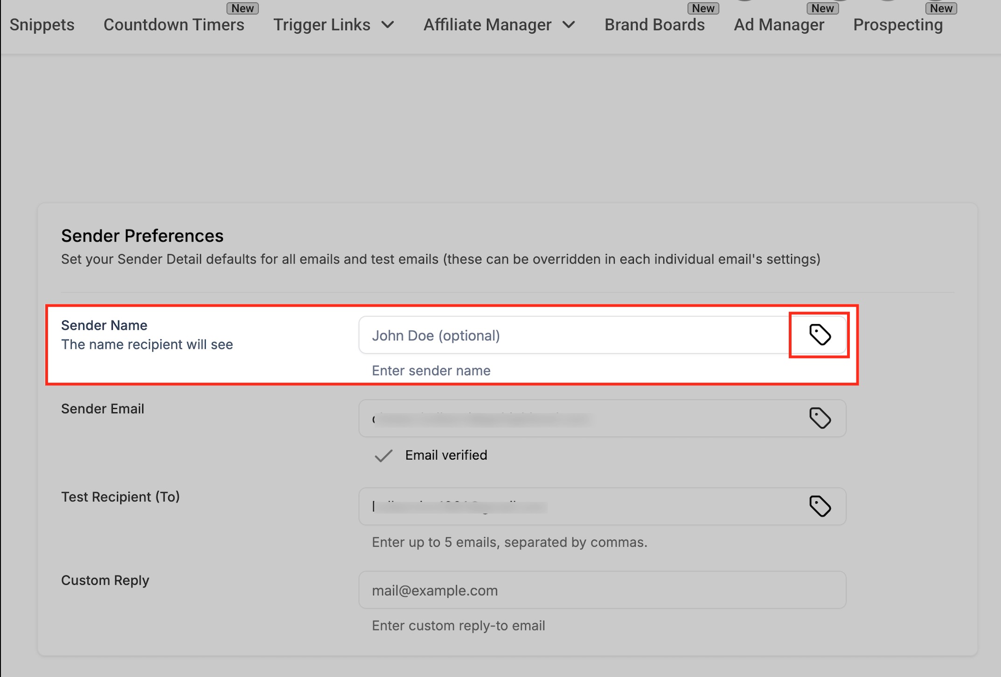Focus the Custom Reply email field
Image resolution: width=1001 pixels, height=677 pixels.
click(x=602, y=590)
